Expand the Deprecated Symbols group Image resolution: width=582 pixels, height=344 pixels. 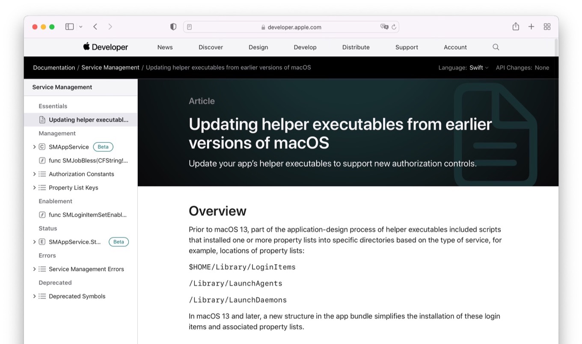click(x=34, y=296)
